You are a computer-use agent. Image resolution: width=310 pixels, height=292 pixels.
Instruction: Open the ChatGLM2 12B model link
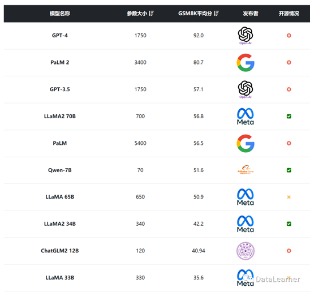point(60,251)
